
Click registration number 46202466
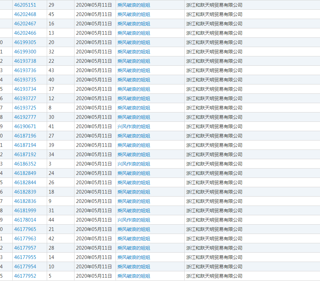click(25, 33)
